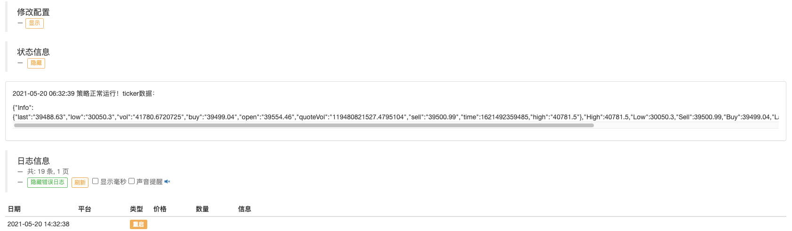
Task: Select the 价格 column header
Action: (x=160, y=209)
